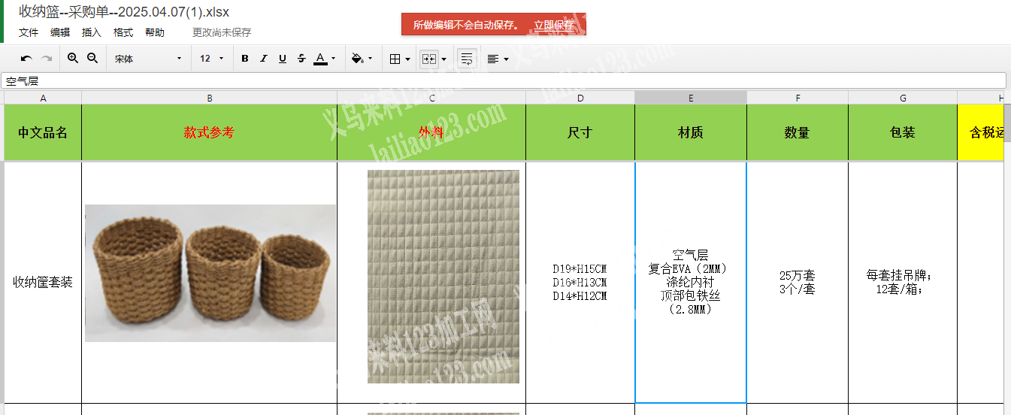Screen dimensions: 1011x415
Task: Select the 空气层 material cell
Action: click(691, 282)
